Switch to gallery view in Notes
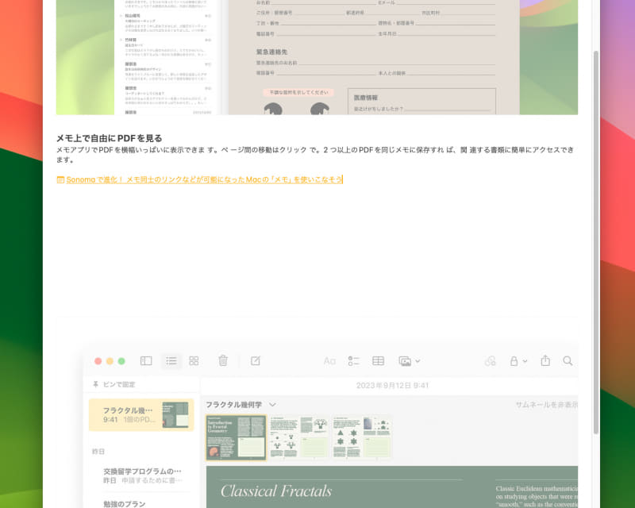 click(x=193, y=361)
